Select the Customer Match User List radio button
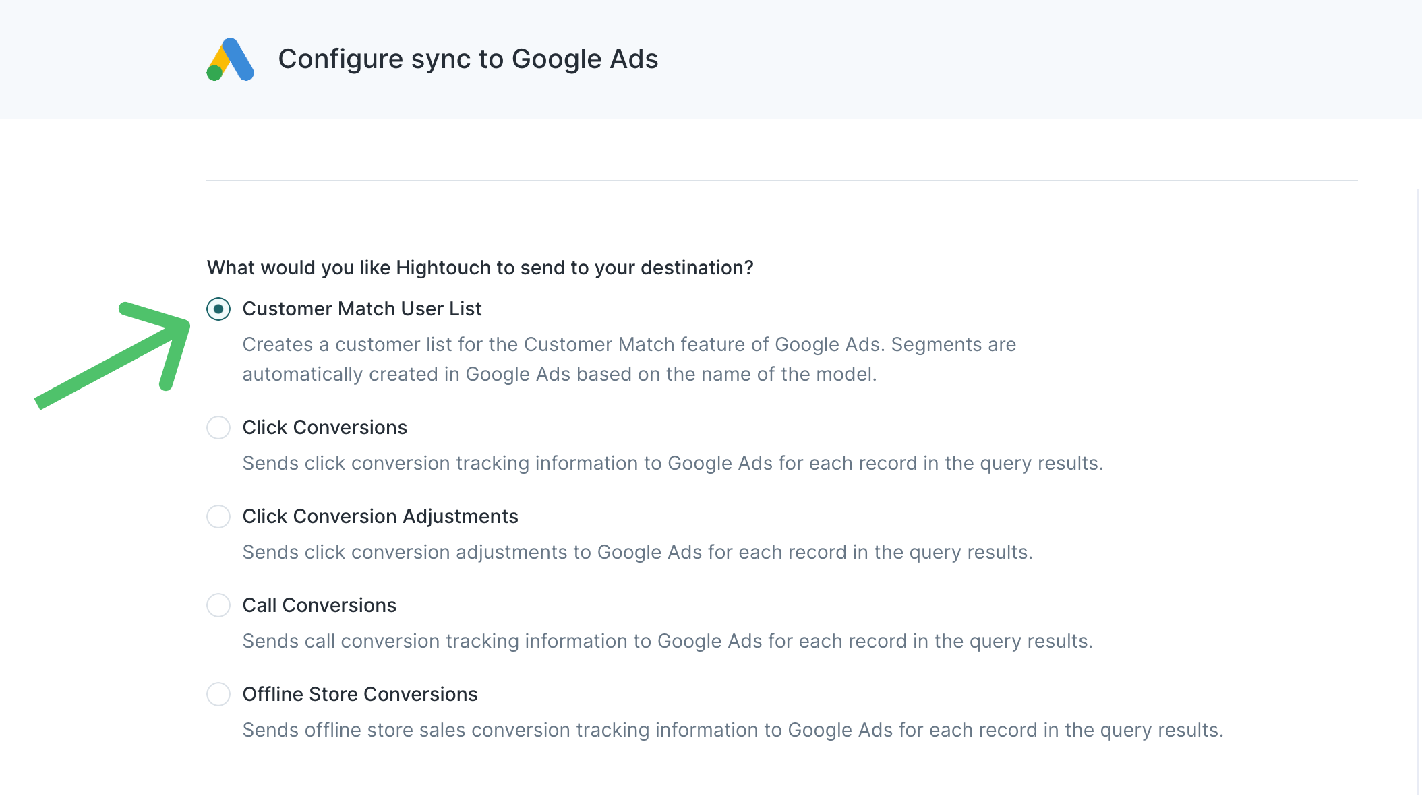 (x=218, y=309)
